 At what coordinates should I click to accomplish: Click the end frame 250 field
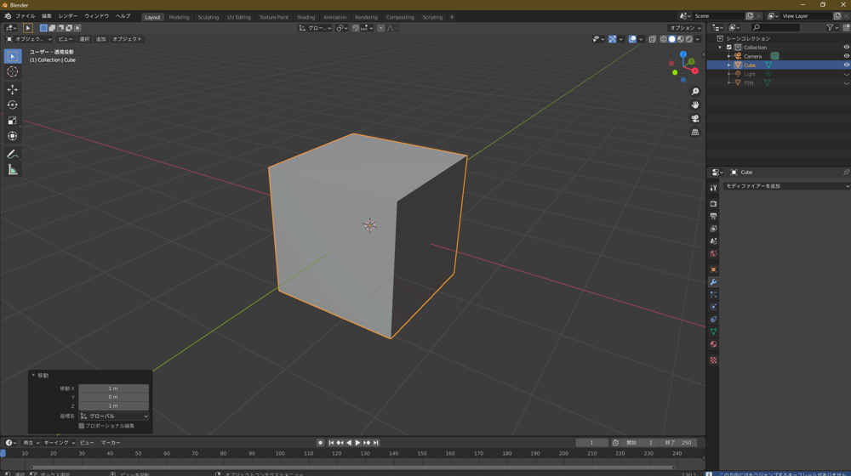click(677, 443)
